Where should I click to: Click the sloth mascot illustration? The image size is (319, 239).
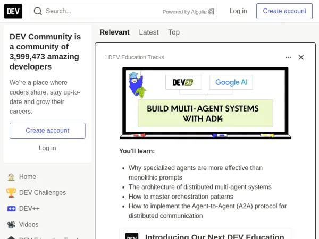click(137, 85)
